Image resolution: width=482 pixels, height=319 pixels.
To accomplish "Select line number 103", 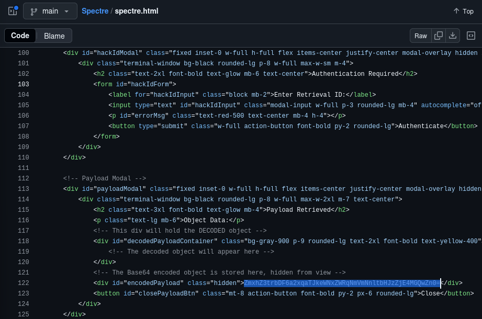I will tap(24, 84).
